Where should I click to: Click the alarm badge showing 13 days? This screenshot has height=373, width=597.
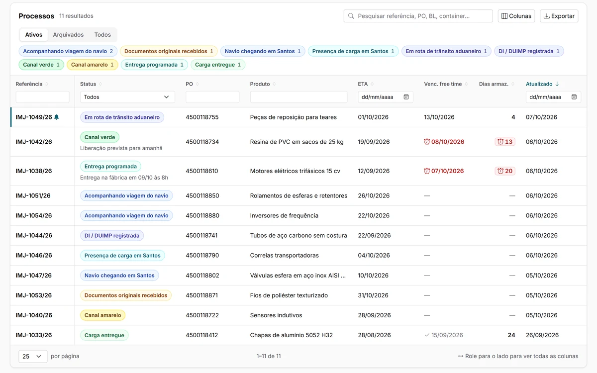click(x=505, y=142)
